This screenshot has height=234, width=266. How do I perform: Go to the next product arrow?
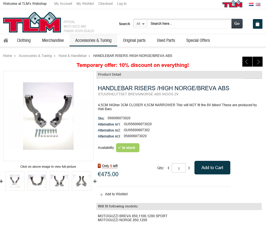[257, 62]
